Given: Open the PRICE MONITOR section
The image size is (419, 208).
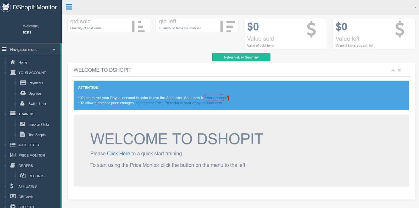Looking at the screenshot, I should 32,155.
